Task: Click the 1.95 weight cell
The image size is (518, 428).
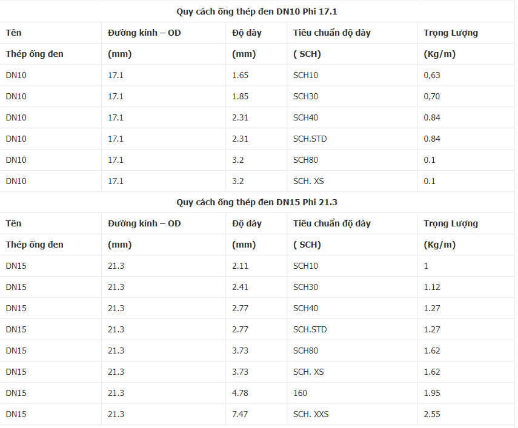Action: pyautogui.click(x=433, y=393)
